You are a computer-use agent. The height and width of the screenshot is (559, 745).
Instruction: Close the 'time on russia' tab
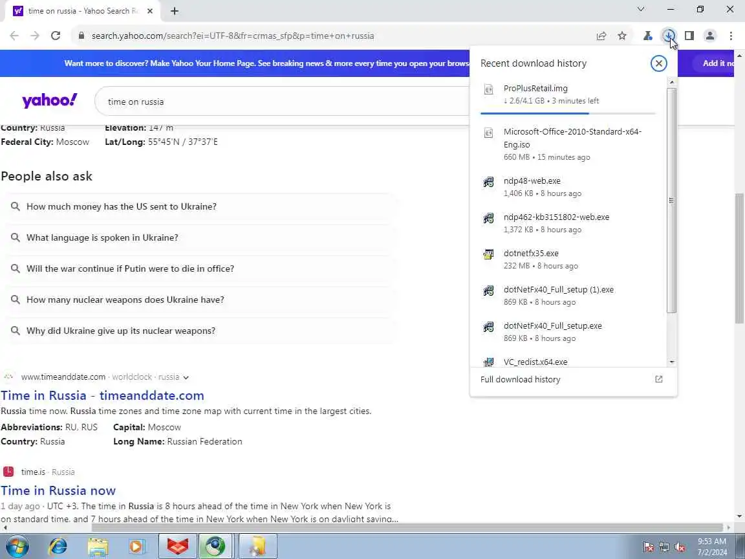pyautogui.click(x=150, y=11)
